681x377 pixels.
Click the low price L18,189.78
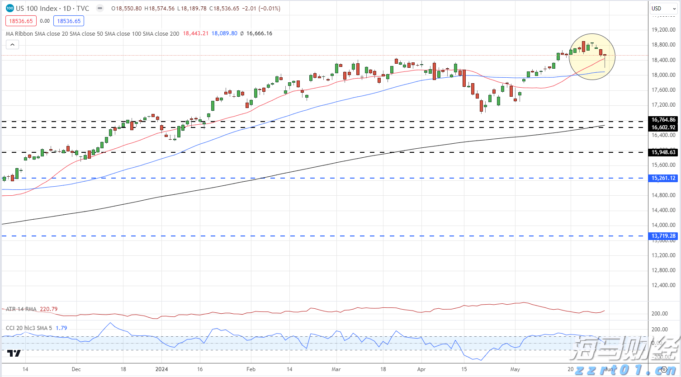[x=192, y=9]
